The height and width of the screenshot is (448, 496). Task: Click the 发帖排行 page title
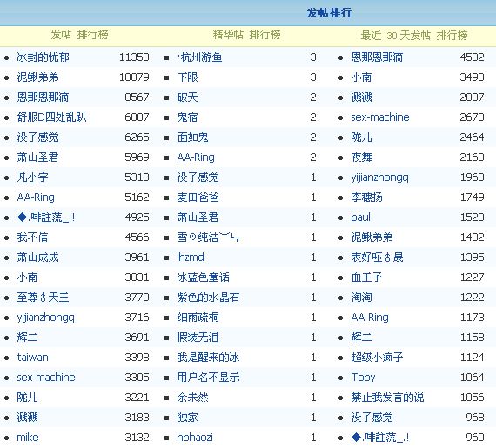tap(329, 13)
